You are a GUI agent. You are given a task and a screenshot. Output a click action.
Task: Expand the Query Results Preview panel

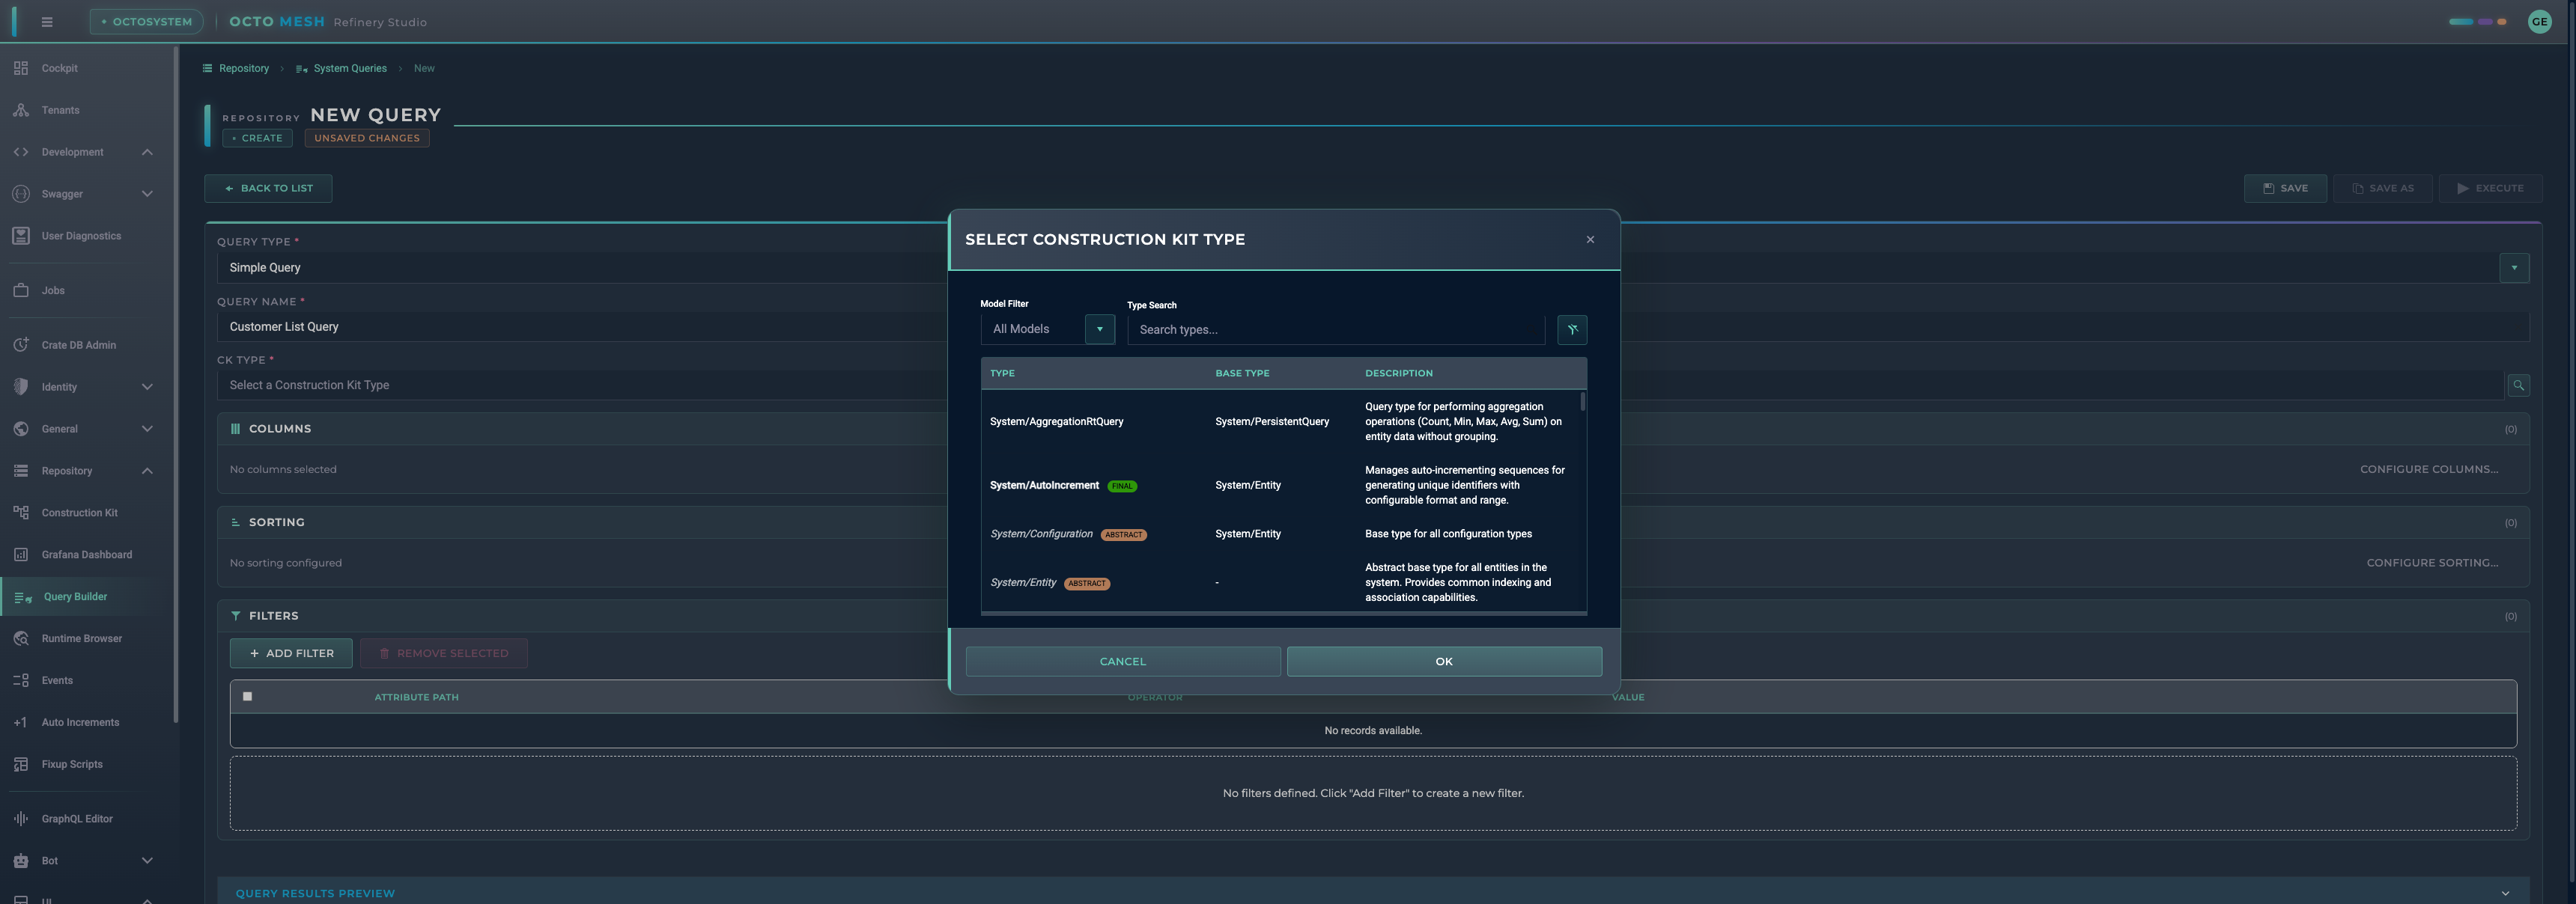[2504, 893]
